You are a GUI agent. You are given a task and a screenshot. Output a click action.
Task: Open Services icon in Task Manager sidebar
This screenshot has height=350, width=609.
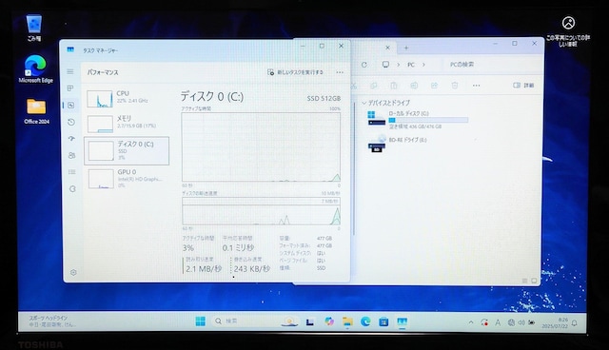(72, 189)
